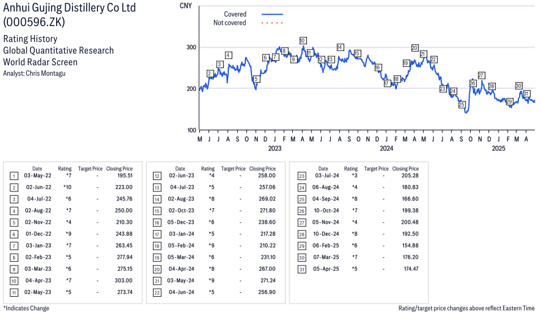
Task: Click the company title Anhui Gujing Distillery Co Ltd
Action: coord(69,7)
